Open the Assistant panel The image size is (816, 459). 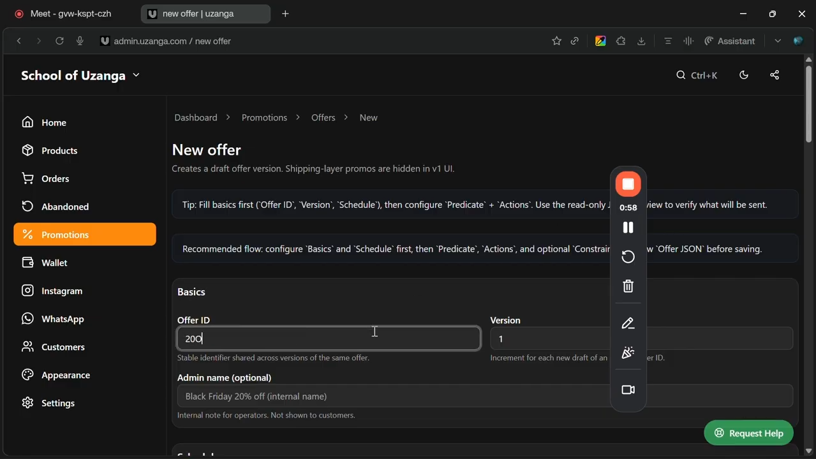[730, 41]
